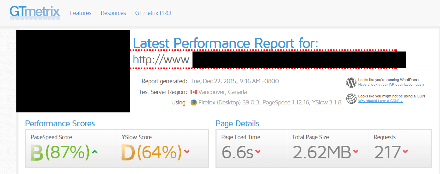Click the 'Test Server Region:' label
This screenshot has height=174, width=440.
[163, 92]
